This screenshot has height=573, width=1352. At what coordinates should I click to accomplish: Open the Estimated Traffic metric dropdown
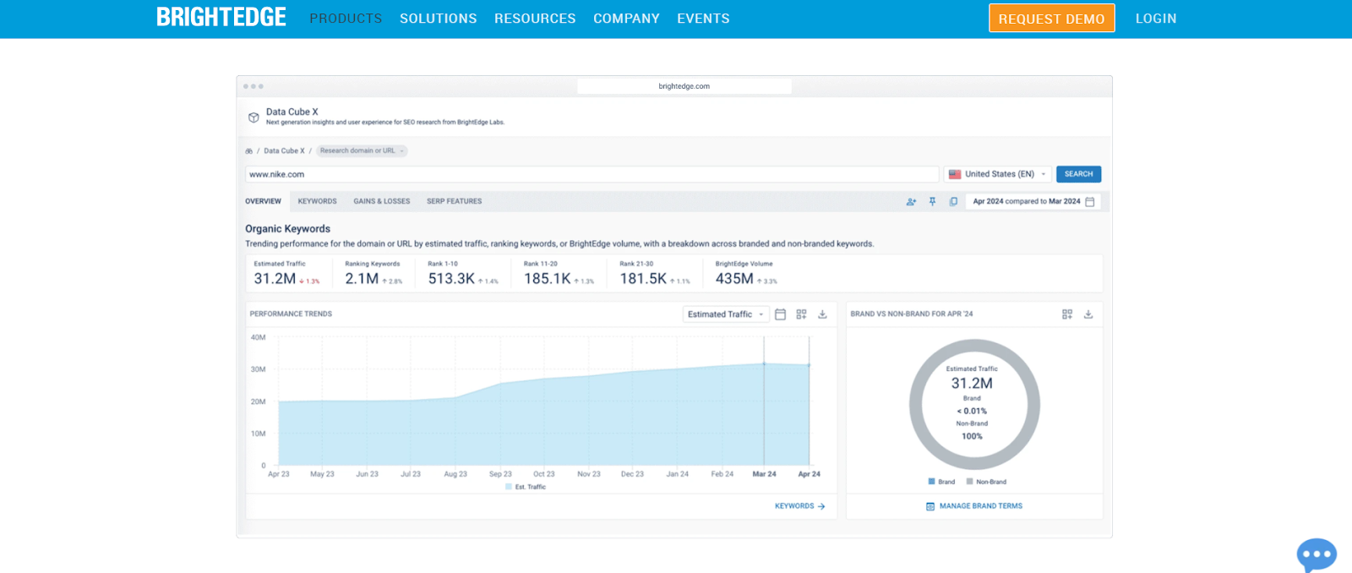(x=726, y=314)
